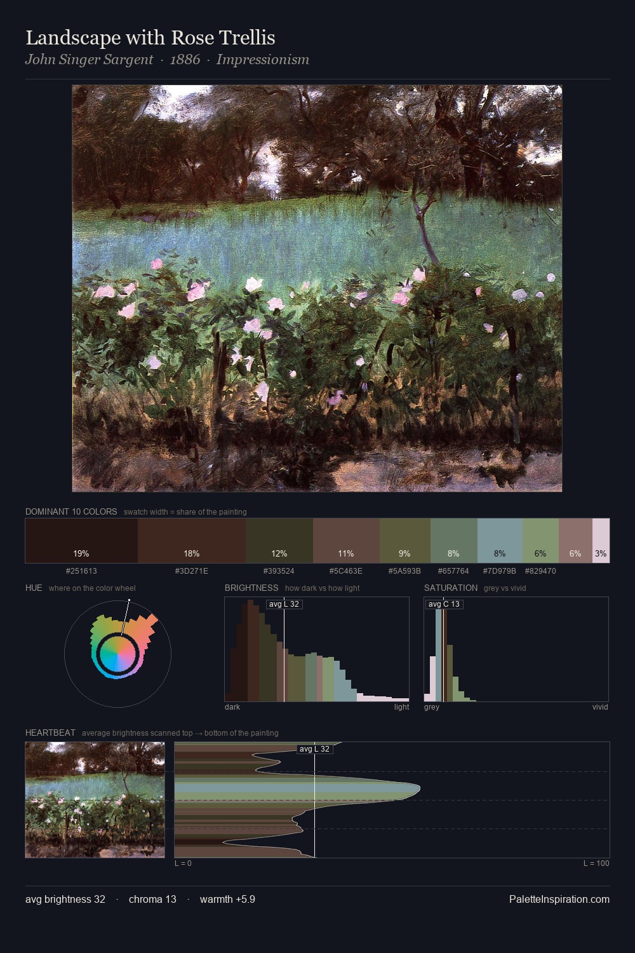Click the BRIGHTNESS section heading
Image resolution: width=635 pixels, height=953 pixels.
tap(251, 588)
